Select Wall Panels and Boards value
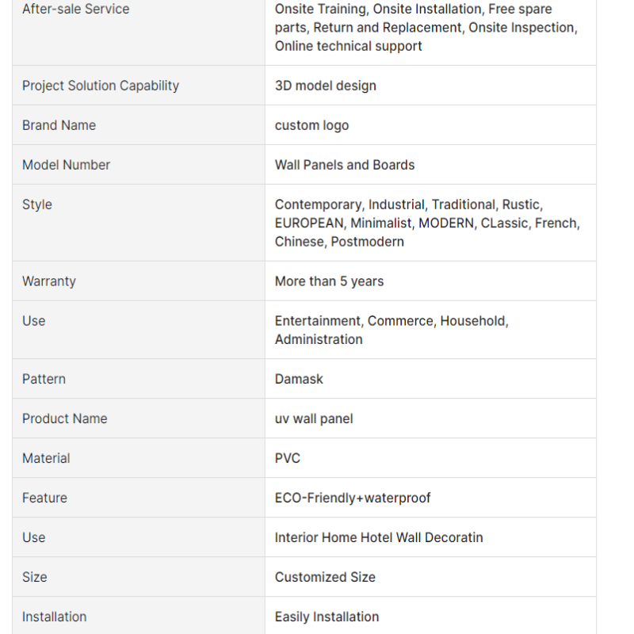Viewport: 634px width, 634px height. coord(345,165)
